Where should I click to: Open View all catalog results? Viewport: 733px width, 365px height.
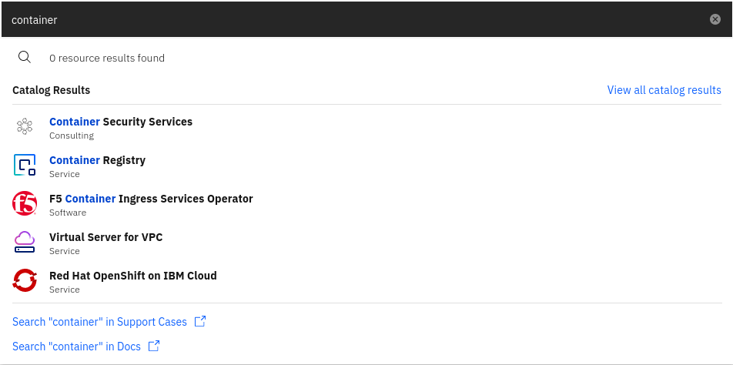664,90
